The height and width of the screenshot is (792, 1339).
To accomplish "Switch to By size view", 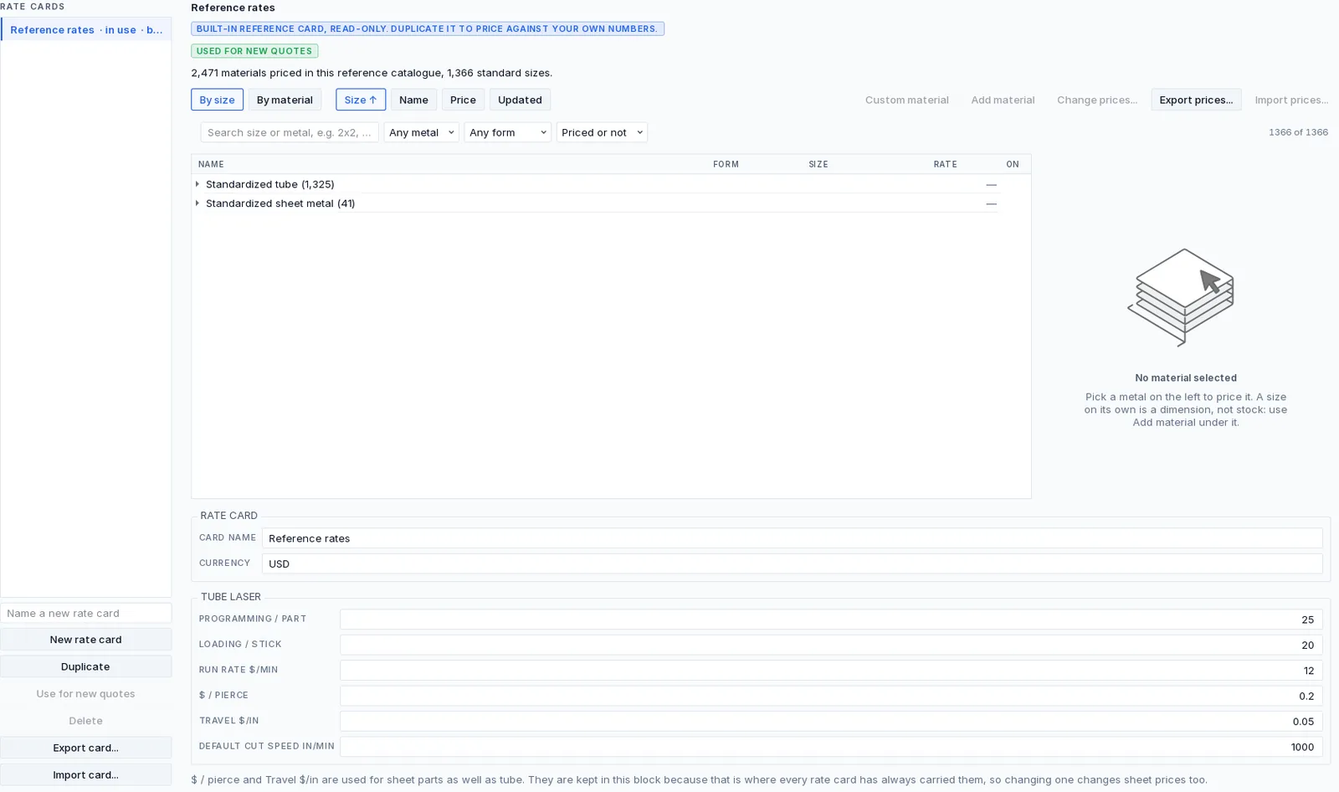I will tap(217, 100).
